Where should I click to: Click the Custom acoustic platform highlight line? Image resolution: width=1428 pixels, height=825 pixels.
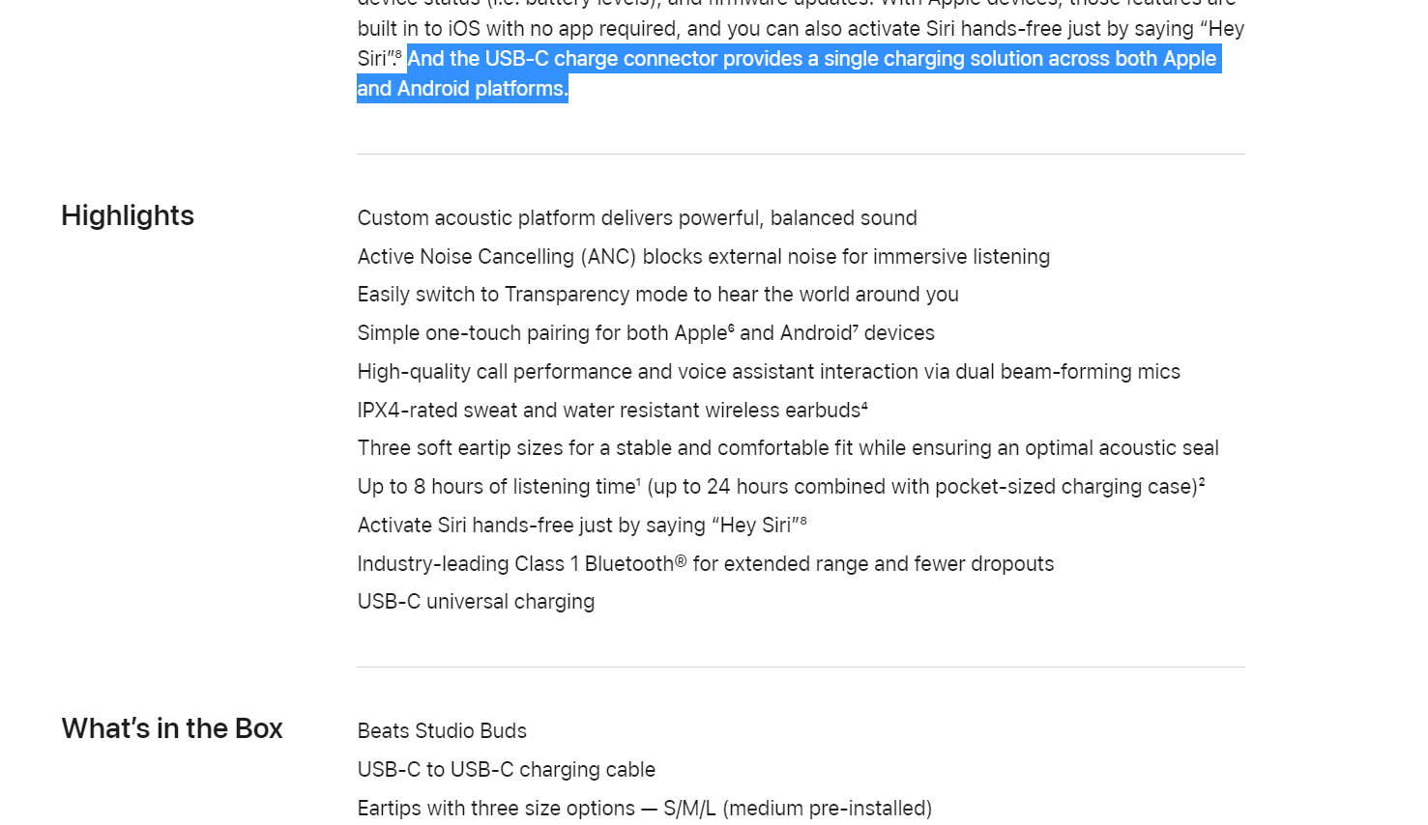(x=637, y=218)
